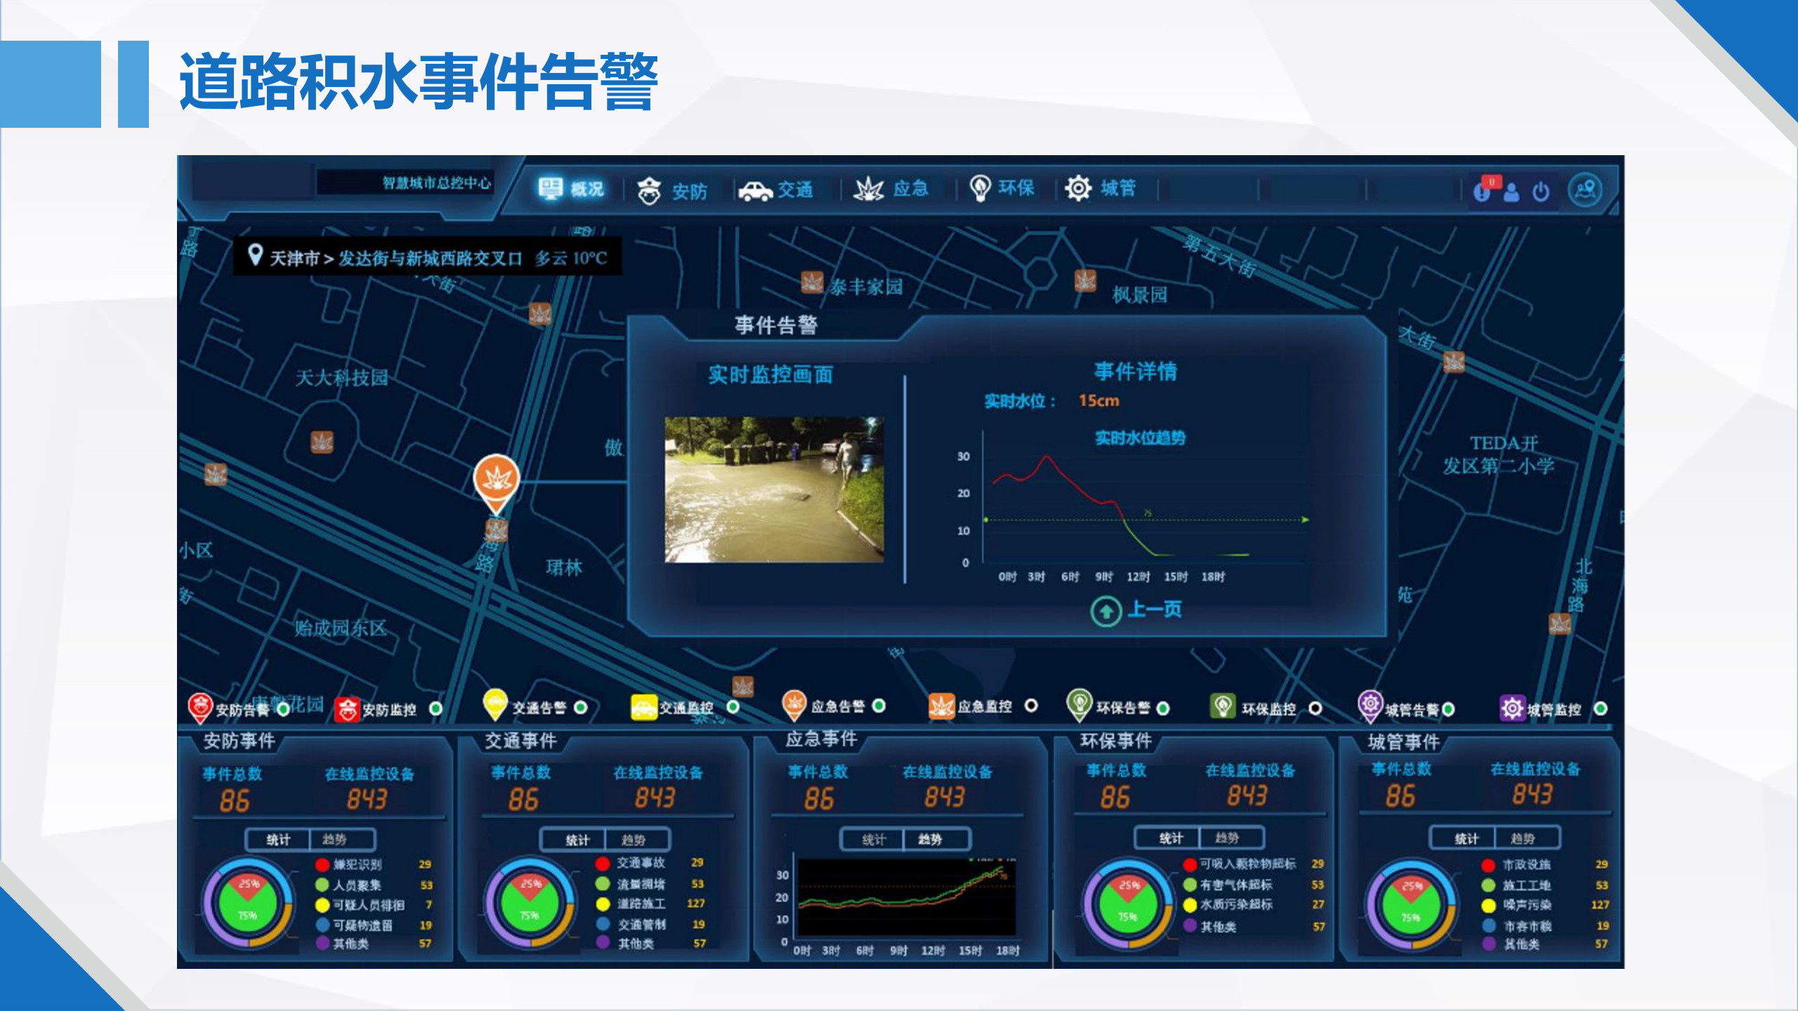Click the 智慧城市总控中心 title text
This screenshot has height=1011, width=1798.
point(436,183)
